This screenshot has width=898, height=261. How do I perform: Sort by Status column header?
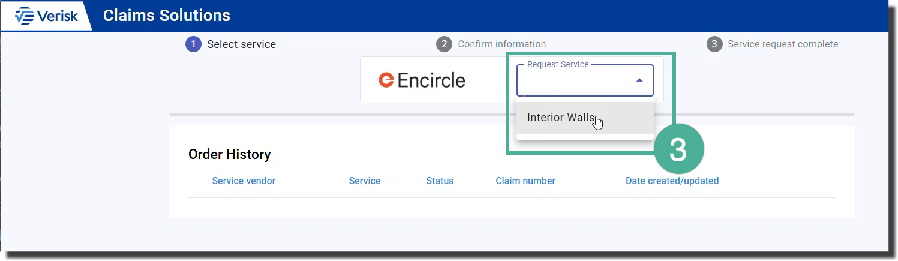click(440, 181)
